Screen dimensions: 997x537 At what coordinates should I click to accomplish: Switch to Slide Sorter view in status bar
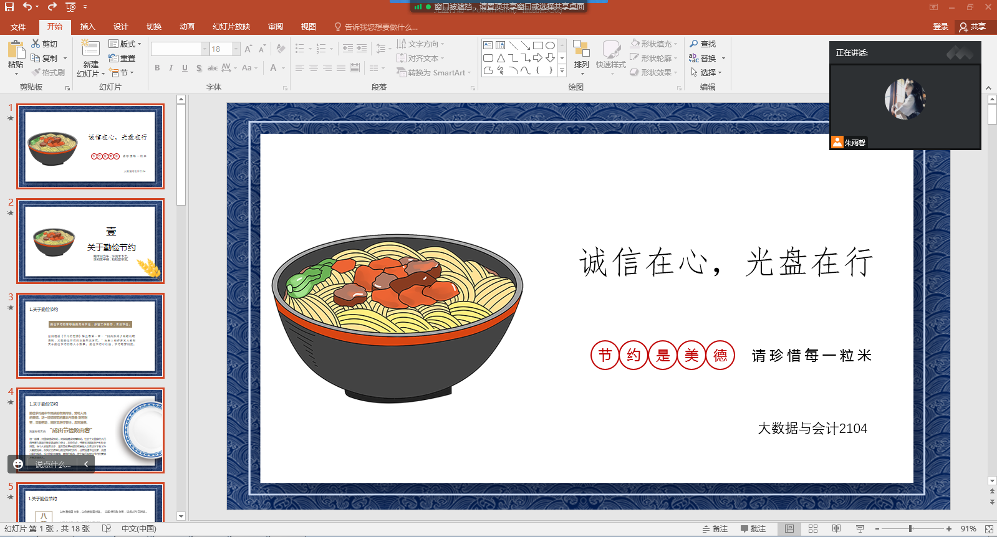(813, 529)
